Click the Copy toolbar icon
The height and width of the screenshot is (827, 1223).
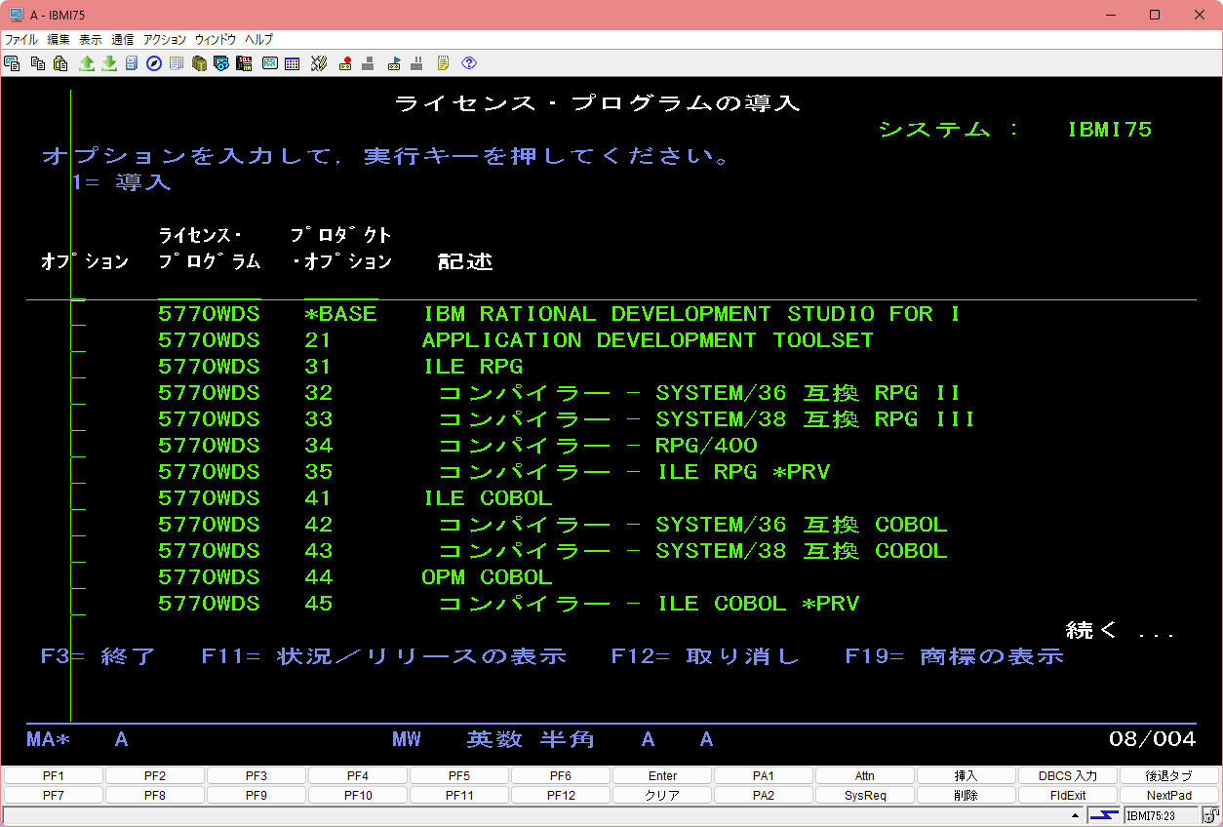point(38,63)
